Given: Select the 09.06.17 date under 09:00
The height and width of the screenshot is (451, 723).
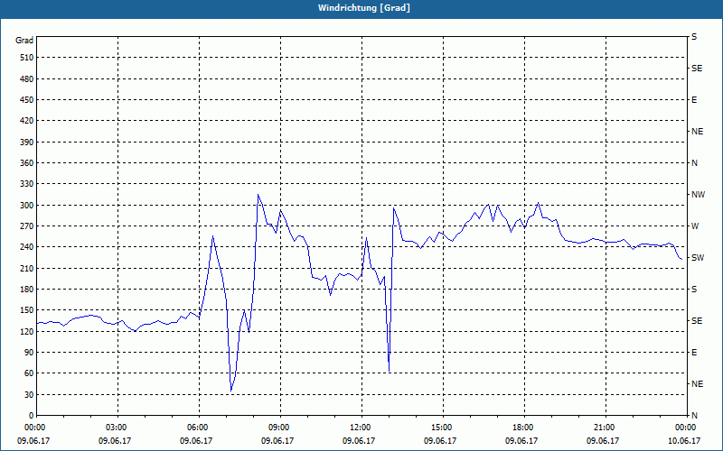Looking at the screenshot, I should (x=277, y=440).
